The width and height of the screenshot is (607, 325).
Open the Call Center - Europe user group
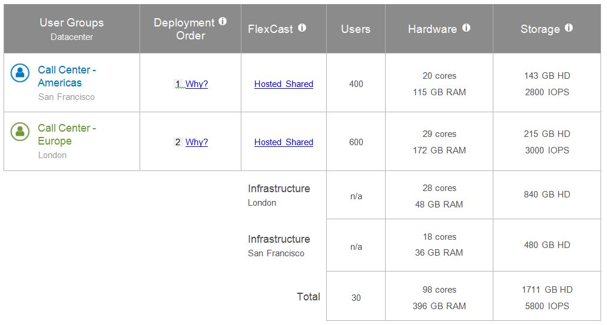(67, 135)
